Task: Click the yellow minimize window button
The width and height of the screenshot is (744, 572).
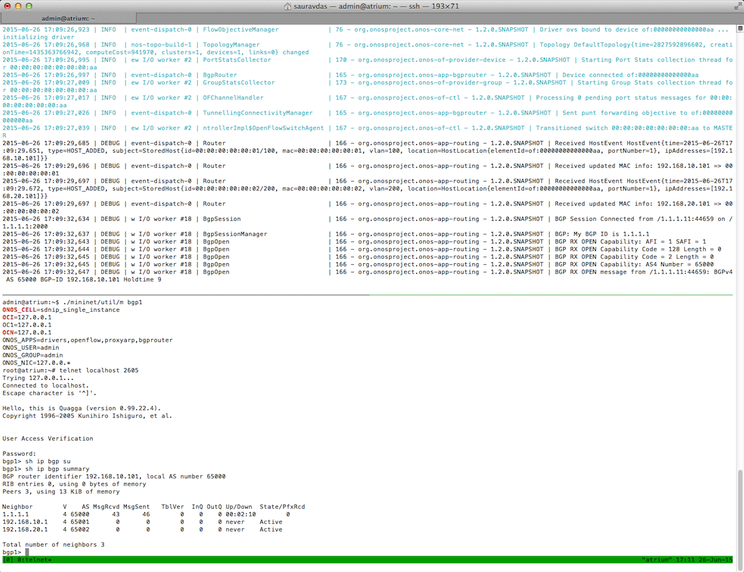Action: point(18,6)
